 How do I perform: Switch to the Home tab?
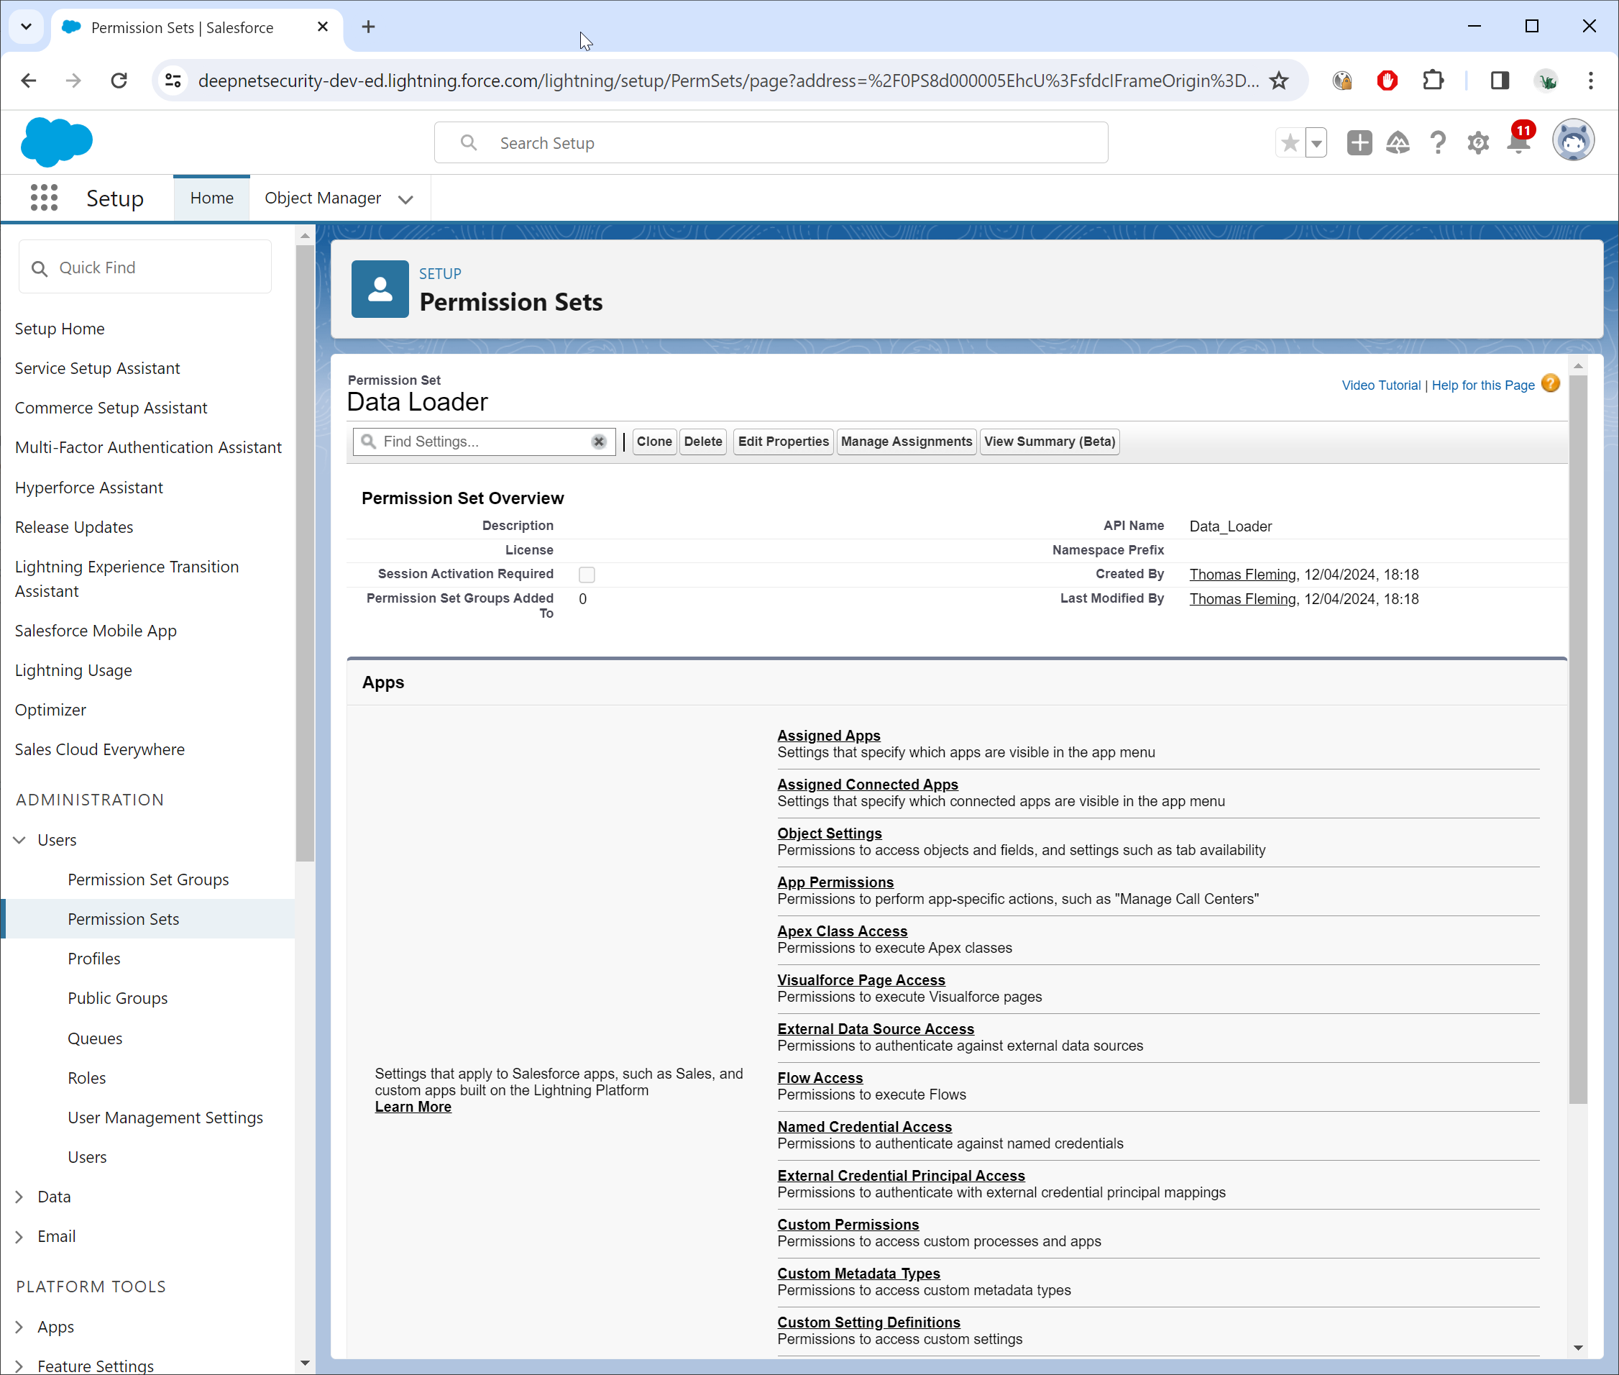(211, 198)
